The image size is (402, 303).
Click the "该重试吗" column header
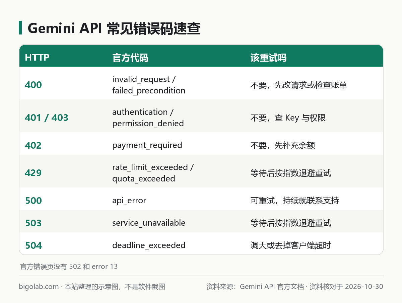tap(268, 58)
